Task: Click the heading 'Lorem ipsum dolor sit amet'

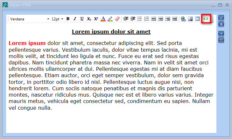Action: (111, 32)
